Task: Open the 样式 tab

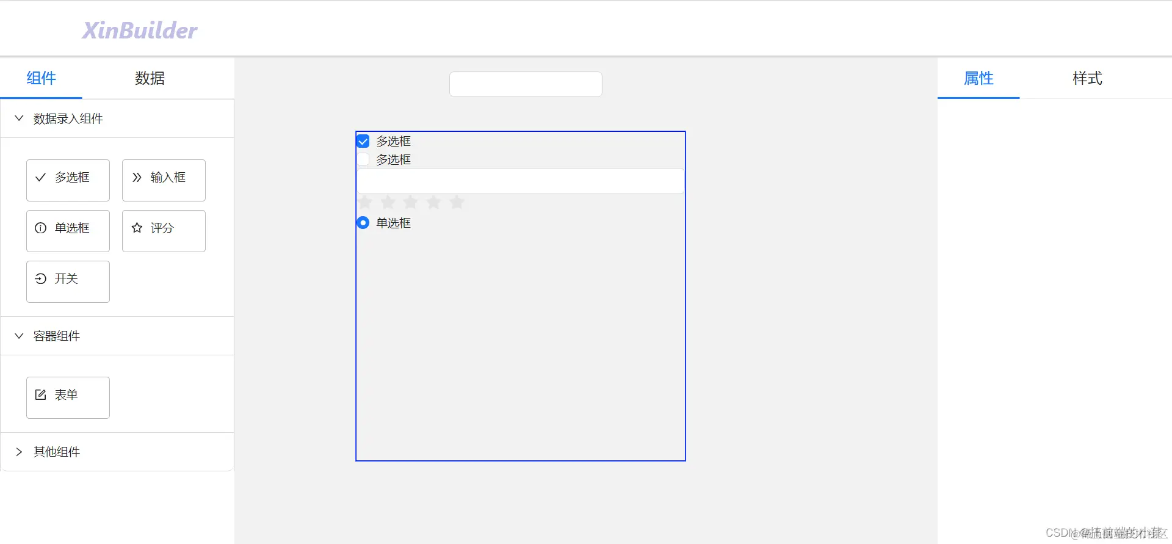Action: tap(1087, 78)
